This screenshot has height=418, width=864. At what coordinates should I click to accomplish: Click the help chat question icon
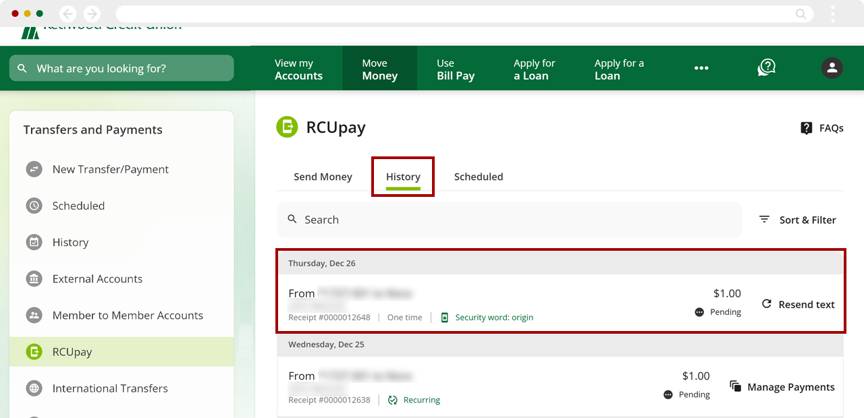click(x=766, y=67)
